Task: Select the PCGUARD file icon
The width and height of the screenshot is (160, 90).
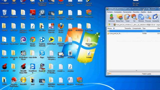Action: click(79, 14)
